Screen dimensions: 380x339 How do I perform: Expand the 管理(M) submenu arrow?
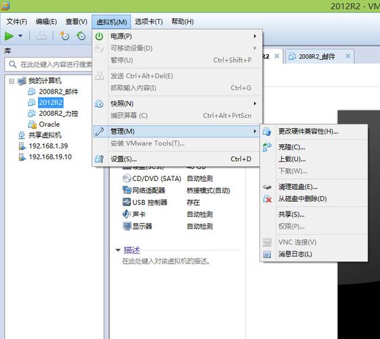click(x=255, y=131)
